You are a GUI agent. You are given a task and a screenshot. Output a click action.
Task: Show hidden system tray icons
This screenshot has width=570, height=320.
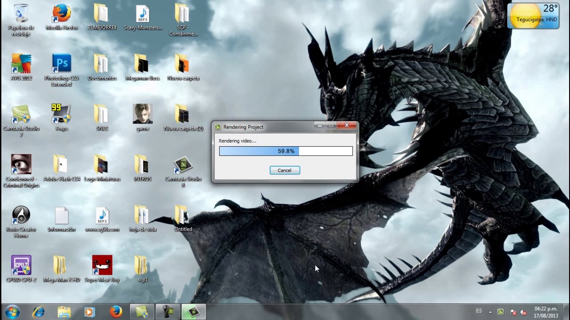[490, 312]
